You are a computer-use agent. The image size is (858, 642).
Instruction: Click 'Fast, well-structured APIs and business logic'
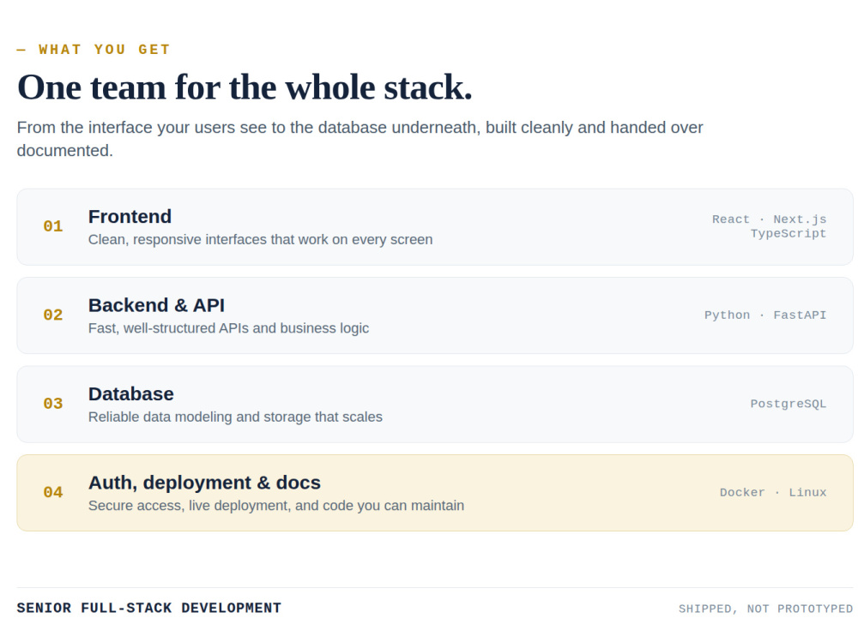(229, 328)
